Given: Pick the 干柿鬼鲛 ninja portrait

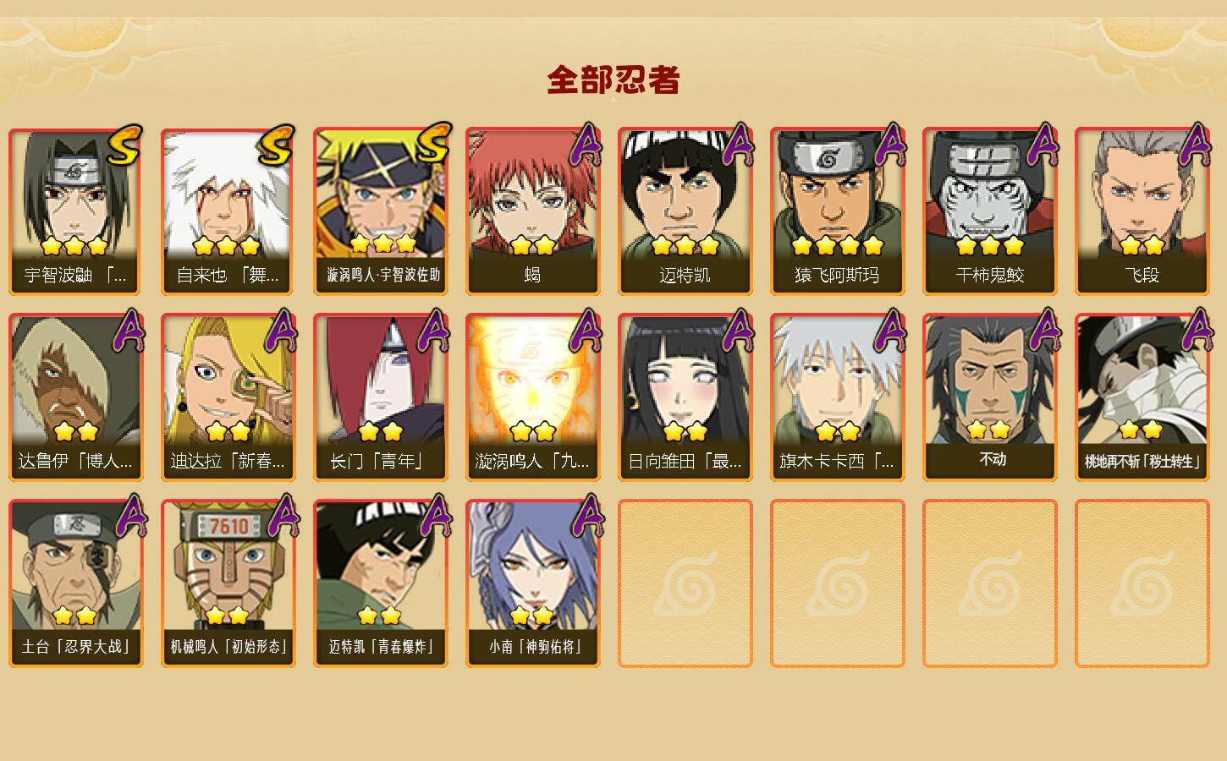Looking at the screenshot, I should point(990,211).
